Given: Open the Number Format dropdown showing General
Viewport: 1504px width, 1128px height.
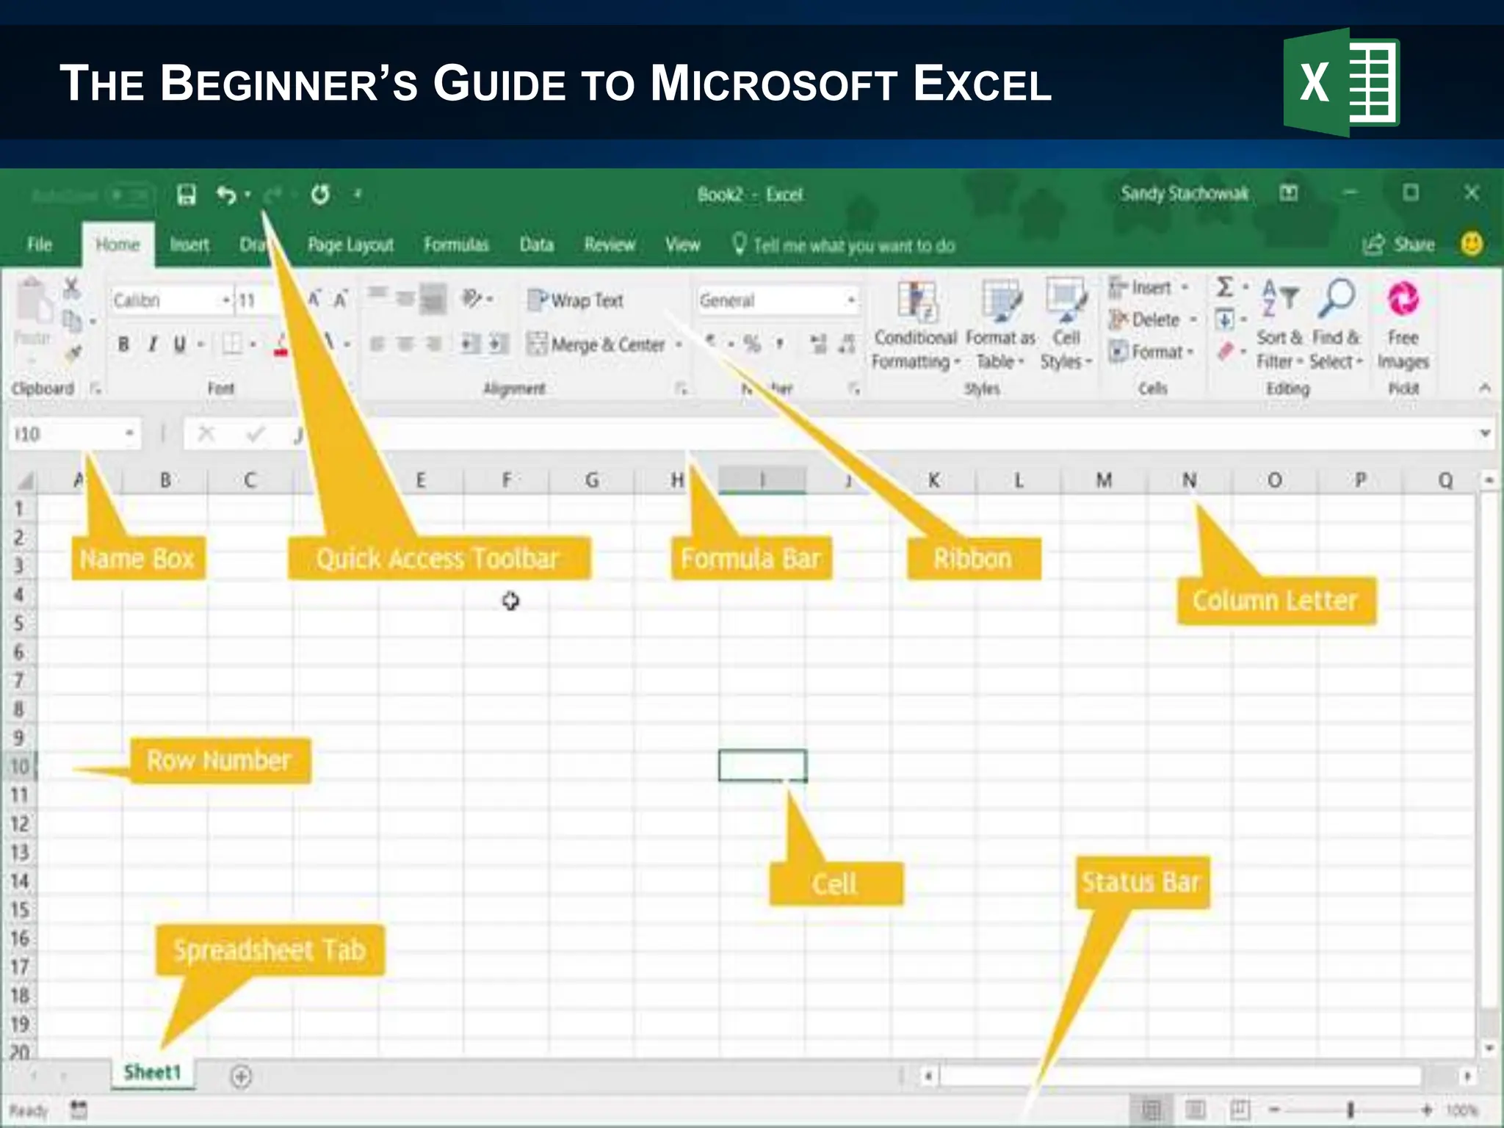Looking at the screenshot, I should 852,300.
